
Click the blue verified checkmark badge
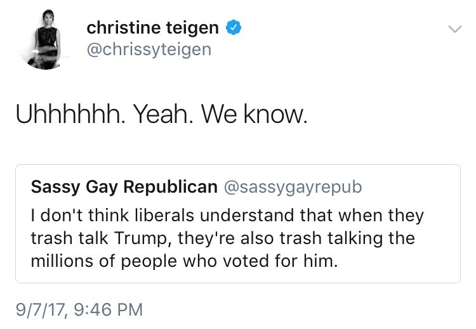coord(234,28)
